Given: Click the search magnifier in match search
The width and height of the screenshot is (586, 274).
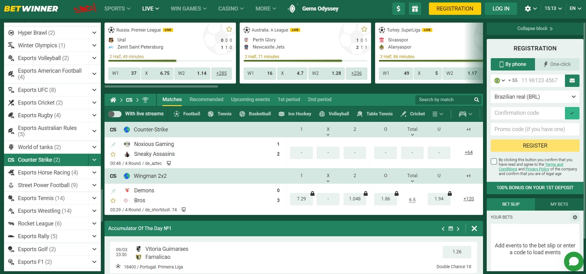Looking at the screenshot, I should pos(477,100).
